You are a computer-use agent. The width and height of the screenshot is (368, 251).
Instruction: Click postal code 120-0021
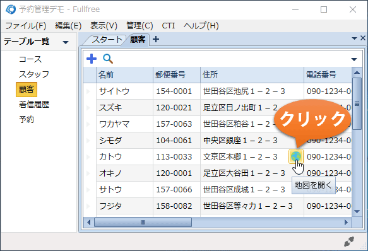tap(174, 108)
